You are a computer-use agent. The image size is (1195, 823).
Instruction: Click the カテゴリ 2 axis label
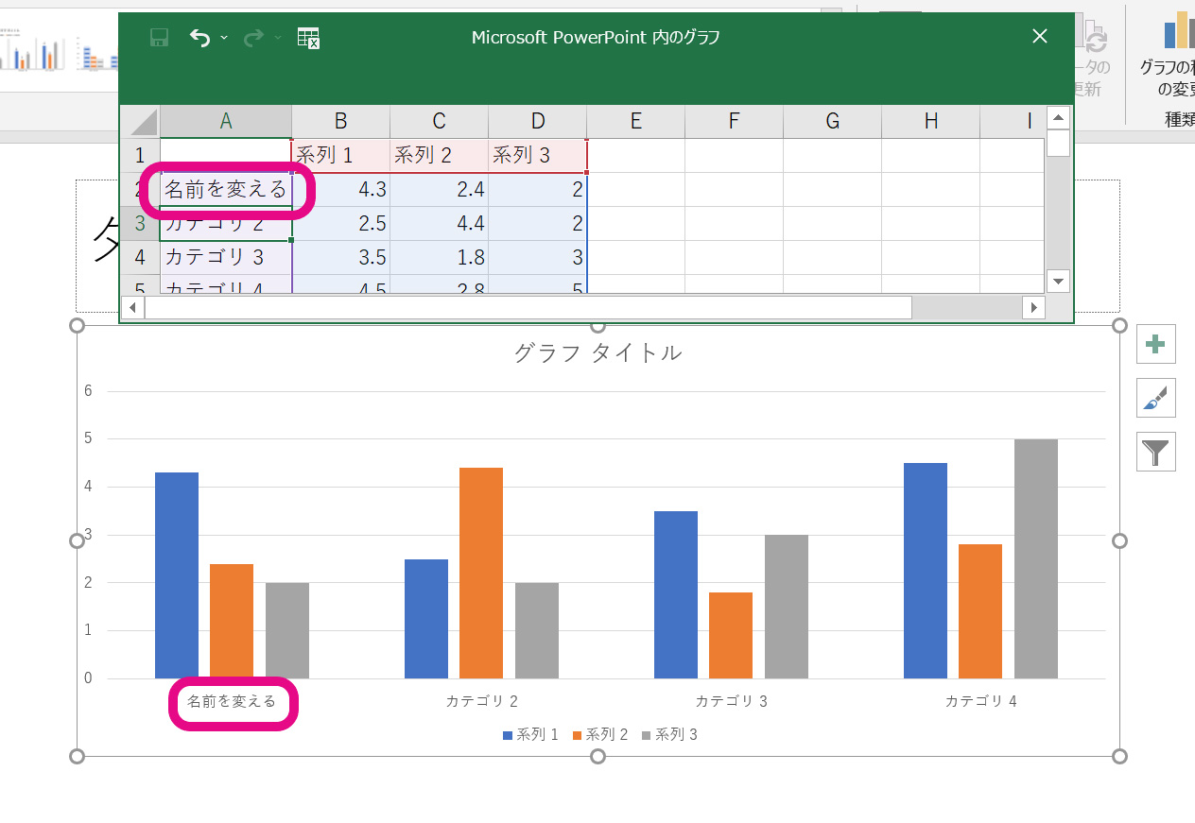482,701
